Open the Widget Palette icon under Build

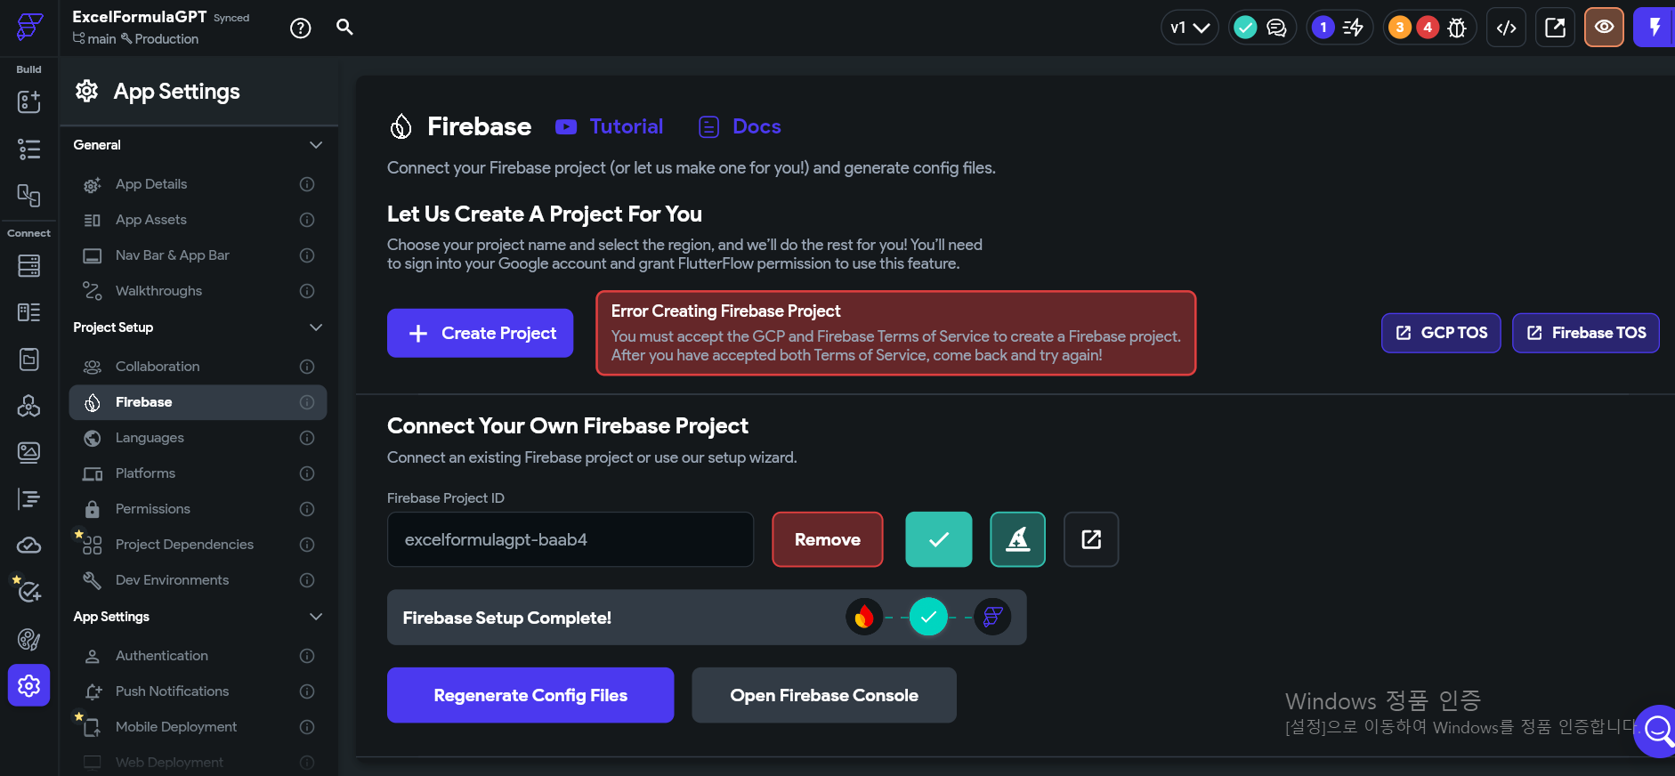(28, 102)
